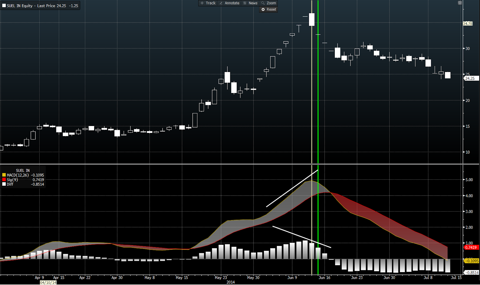Click the last candlestick near 24.25
The image size is (480, 285).
[448, 75]
